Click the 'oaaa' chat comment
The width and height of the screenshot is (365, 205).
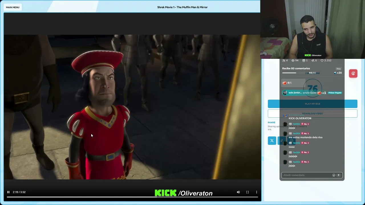click(291, 147)
